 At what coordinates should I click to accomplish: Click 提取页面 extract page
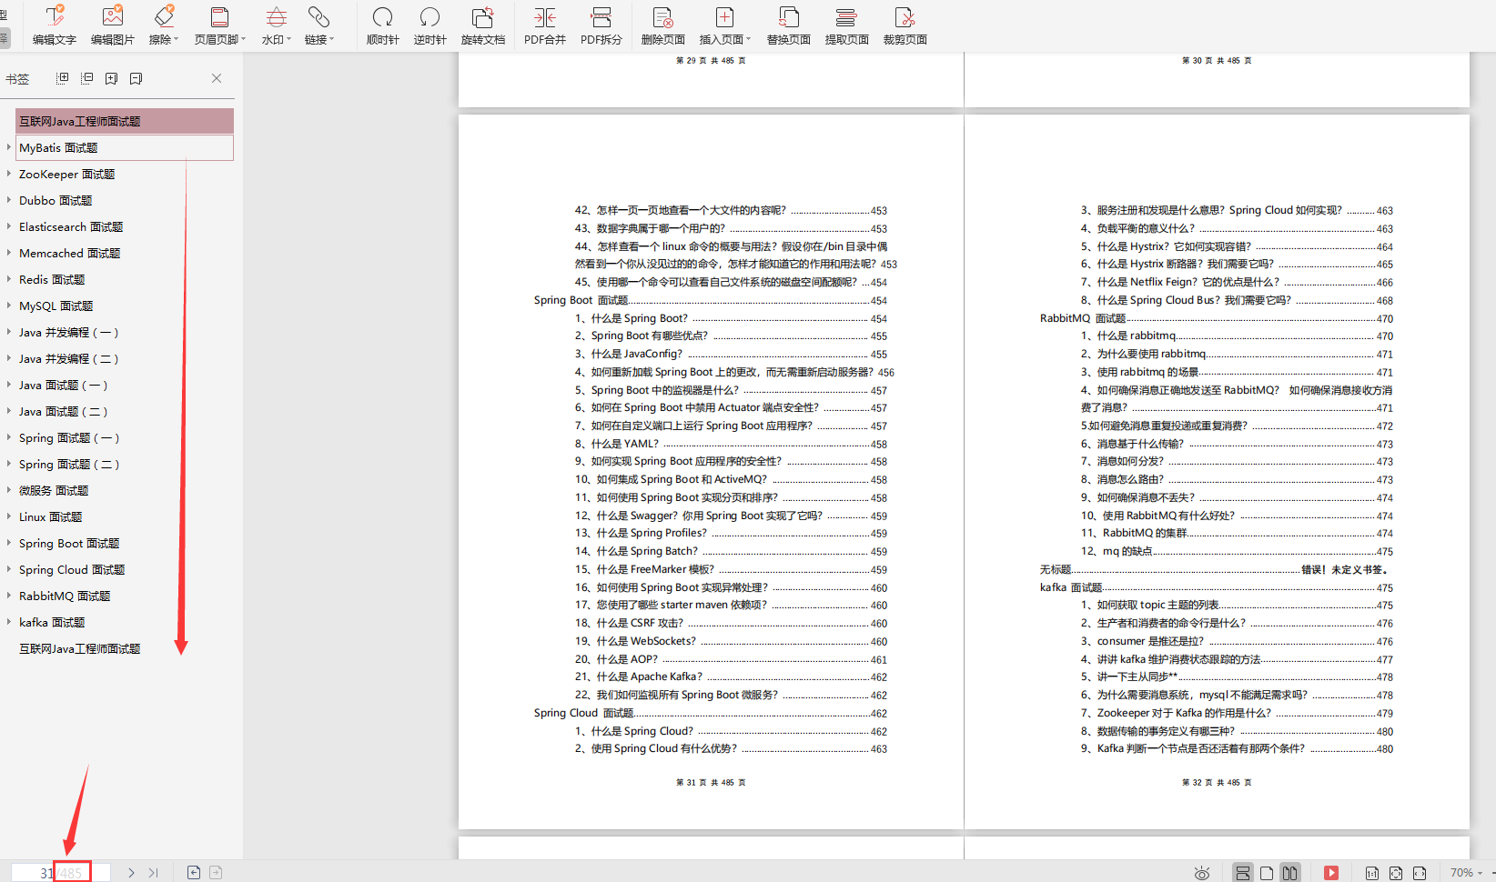point(847,25)
